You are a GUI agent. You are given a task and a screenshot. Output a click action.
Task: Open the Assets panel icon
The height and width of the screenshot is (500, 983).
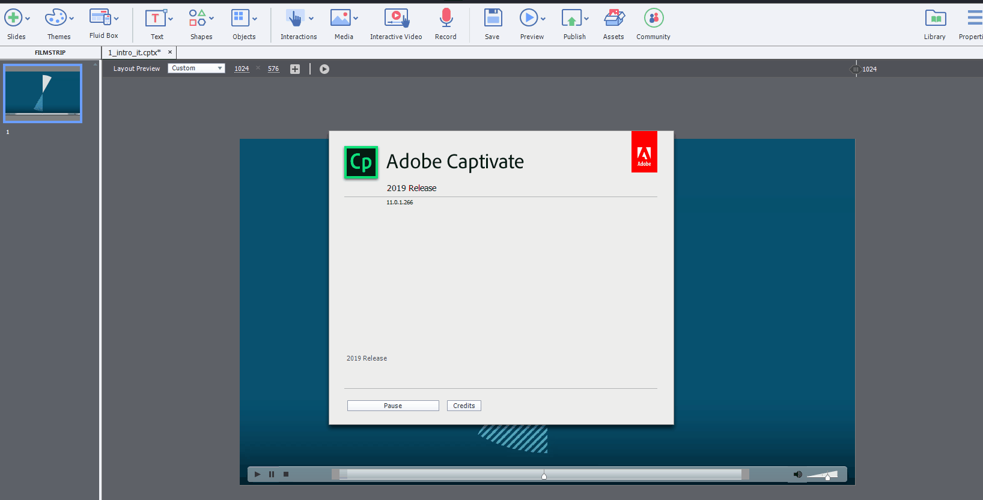614,18
